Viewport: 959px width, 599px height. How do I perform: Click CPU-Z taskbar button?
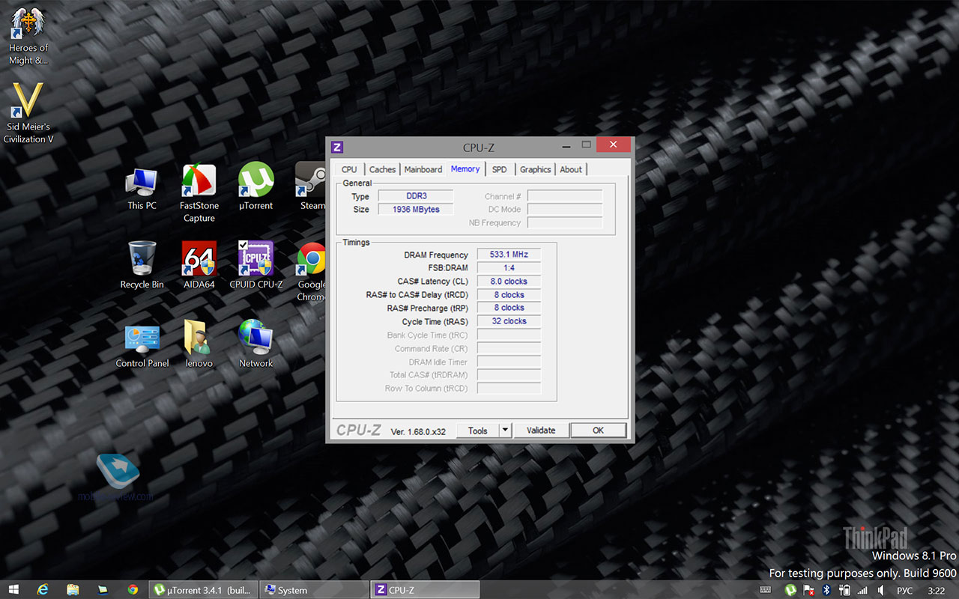tap(425, 590)
